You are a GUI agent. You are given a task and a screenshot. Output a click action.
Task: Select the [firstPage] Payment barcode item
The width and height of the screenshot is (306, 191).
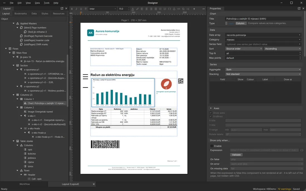[x=38, y=36]
